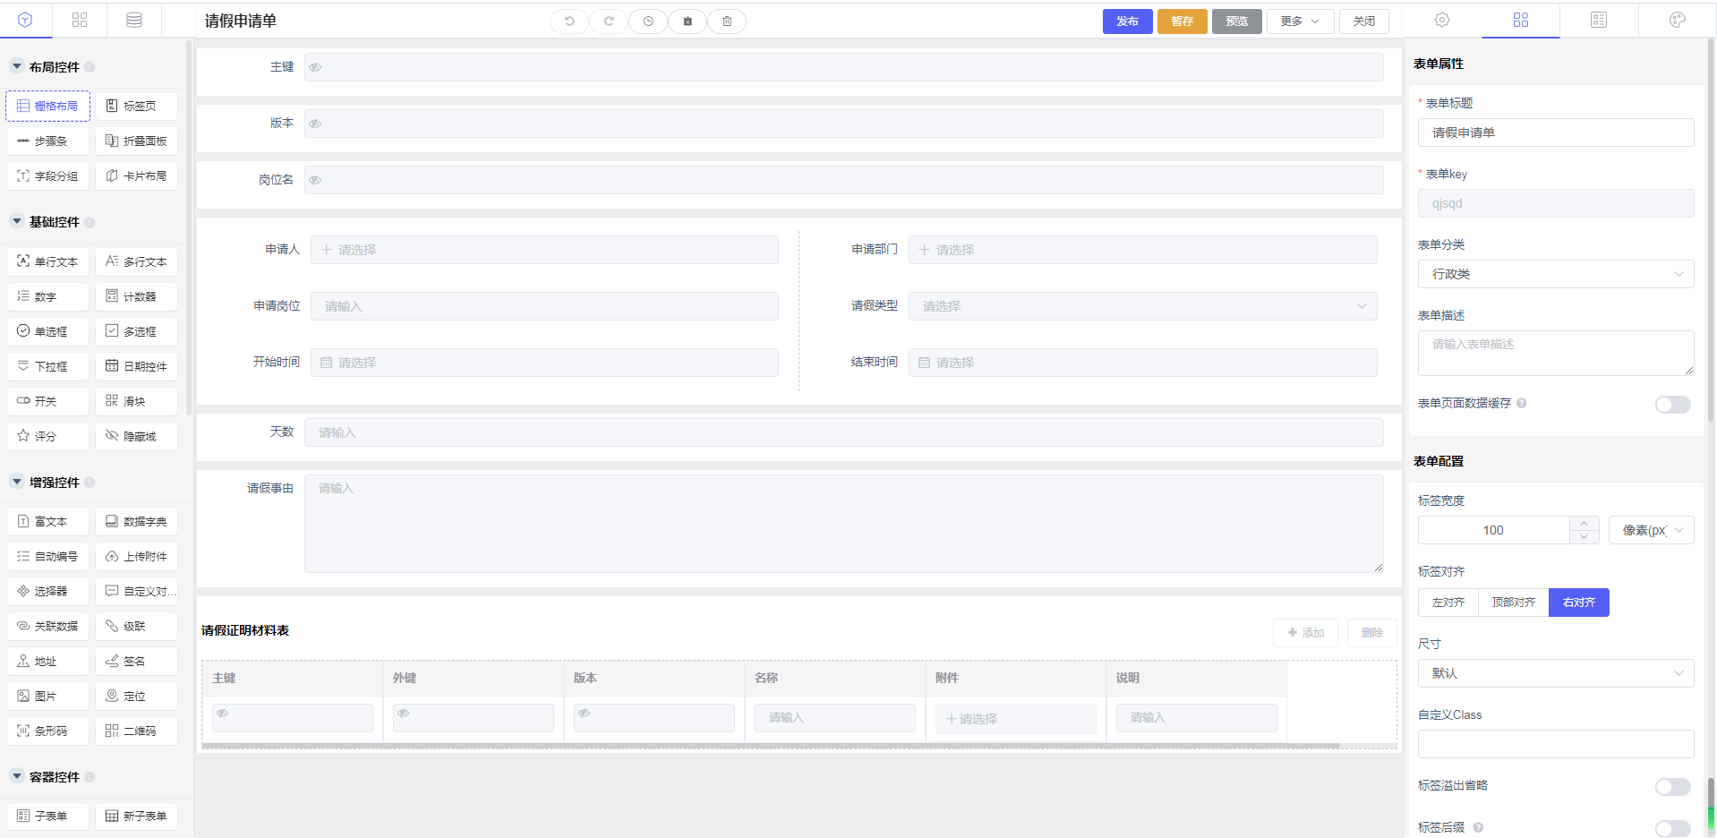Switch to the grid components tab on left

(80, 20)
